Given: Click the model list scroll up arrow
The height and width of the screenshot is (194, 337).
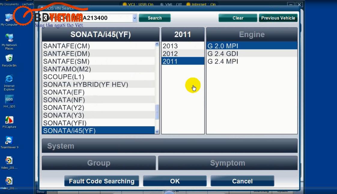Looking at the screenshot, I should click(x=157, y=44).
